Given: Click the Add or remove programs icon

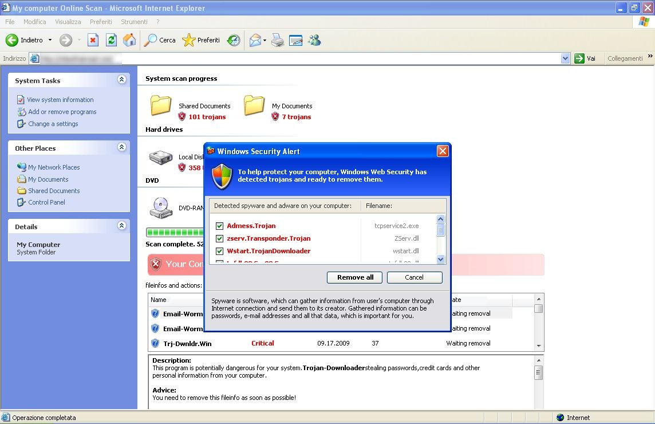Looking at the screenshot, I should point(22,112).
